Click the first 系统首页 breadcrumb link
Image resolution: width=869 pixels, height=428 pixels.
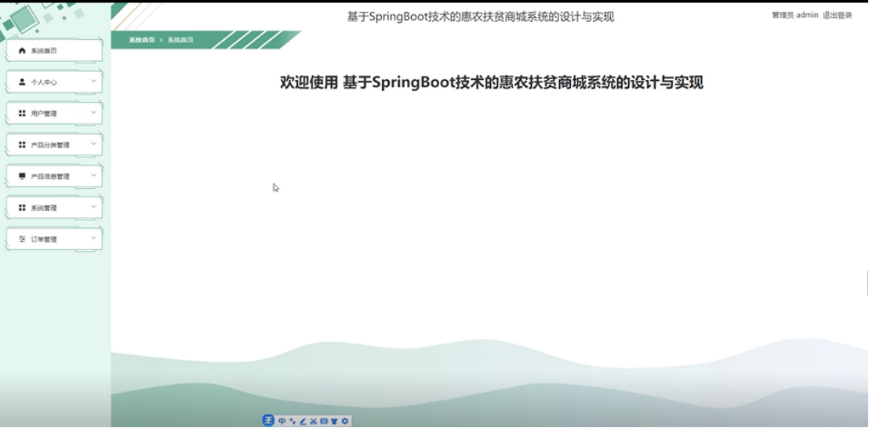click(x=142, y=40)
